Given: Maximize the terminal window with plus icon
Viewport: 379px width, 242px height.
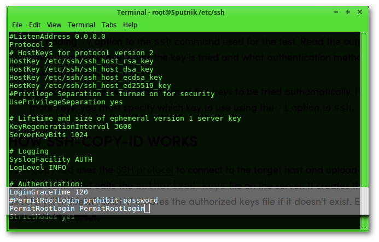Looking at the screenshot, I should [348, 12].
